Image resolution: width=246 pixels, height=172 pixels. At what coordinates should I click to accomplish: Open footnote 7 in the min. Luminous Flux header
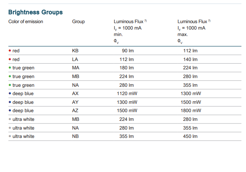tap(145, 20)
